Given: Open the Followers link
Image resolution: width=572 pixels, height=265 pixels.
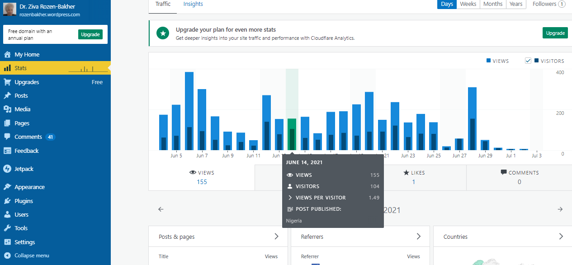Looking at the screenshot, I should click(549, 4).
